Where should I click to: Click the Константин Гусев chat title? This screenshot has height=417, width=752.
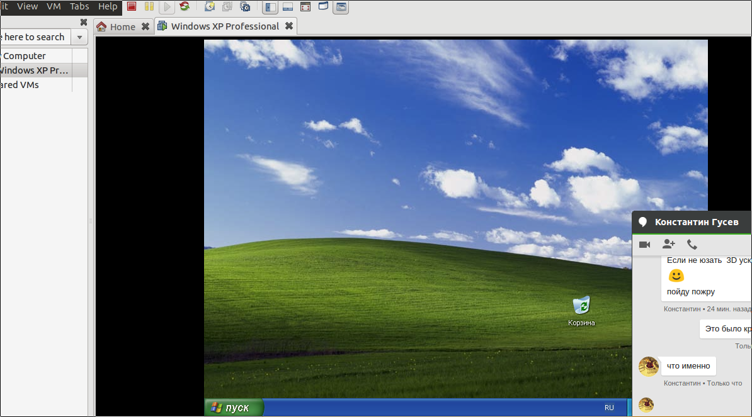[x=697, y=221]
